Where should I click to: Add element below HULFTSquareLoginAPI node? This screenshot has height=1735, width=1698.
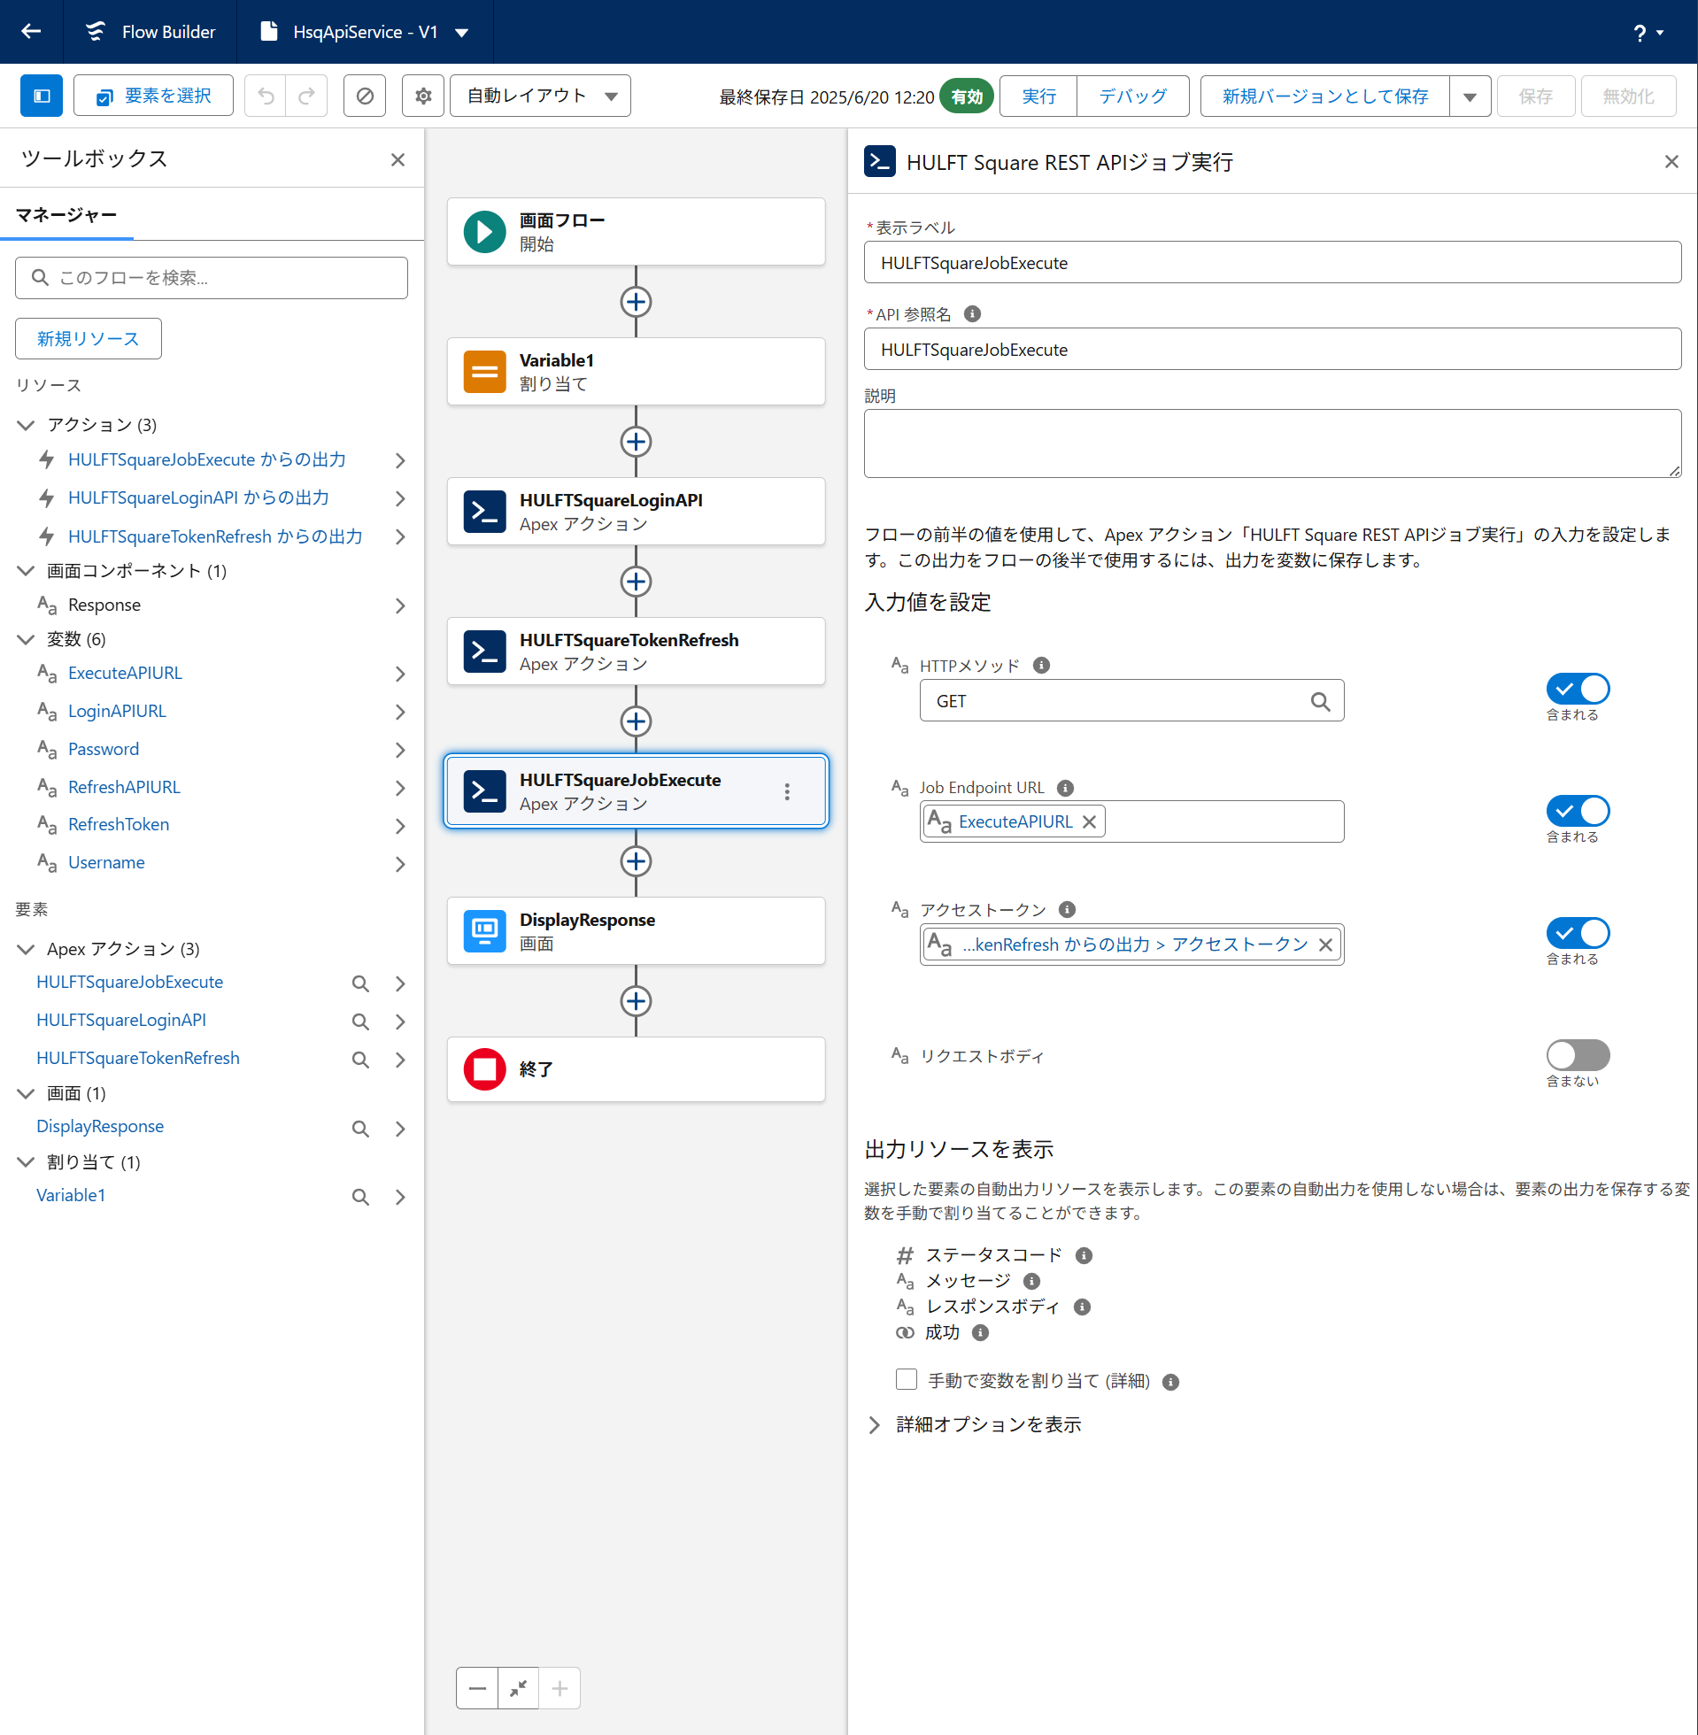636,582
